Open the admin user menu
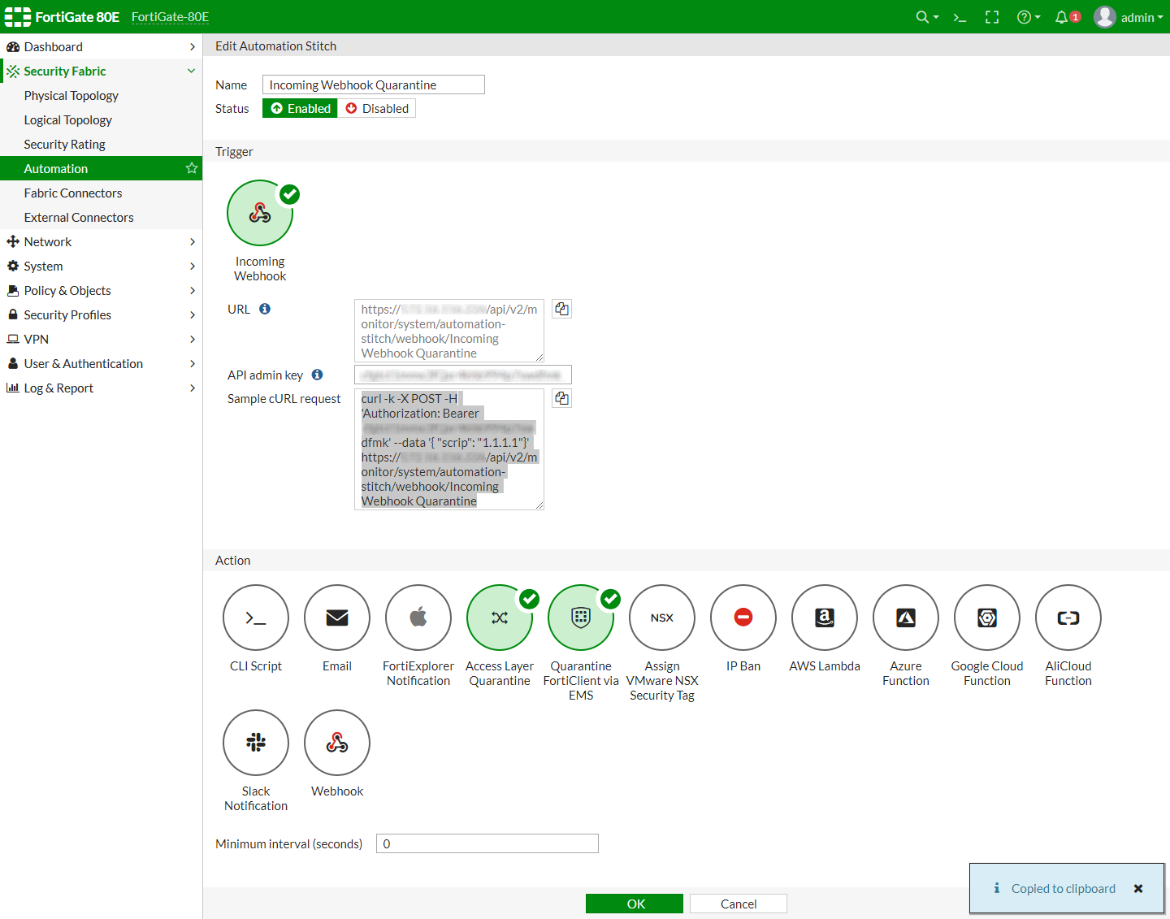The width and height of the screenshot is (1170, 919). click(x=1129, y=17)
